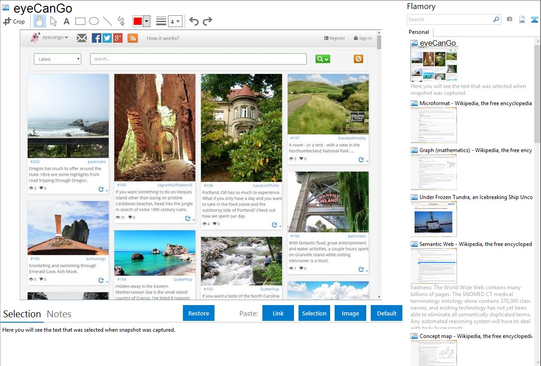
Task: Click share icon on post #196
Action: (361, 269)
